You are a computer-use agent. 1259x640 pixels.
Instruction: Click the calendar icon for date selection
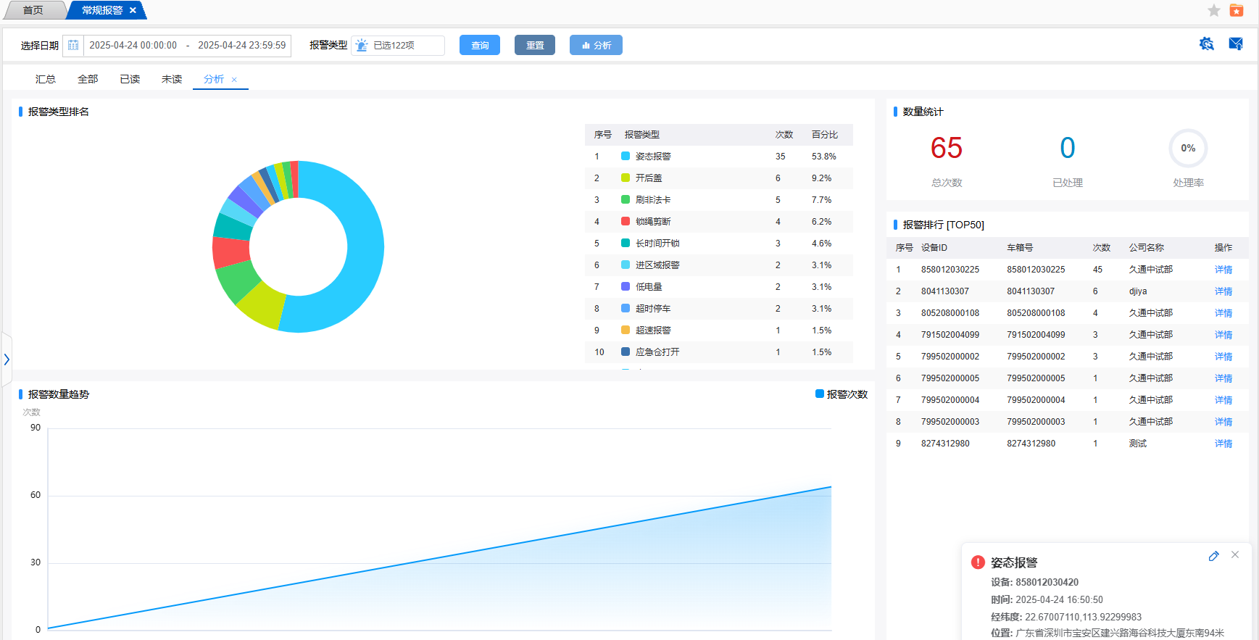point(73,45)
